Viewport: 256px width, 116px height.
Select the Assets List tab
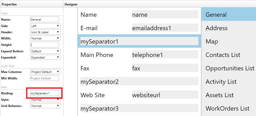pyautogui.click(x=220, y=95)
